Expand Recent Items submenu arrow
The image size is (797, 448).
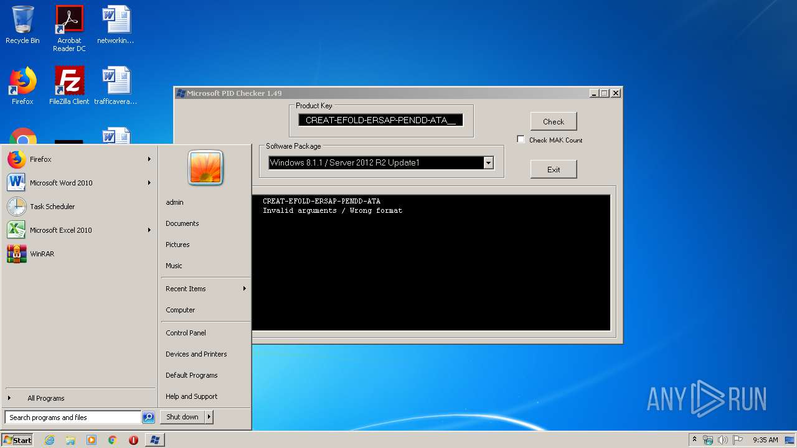(245, 289)
